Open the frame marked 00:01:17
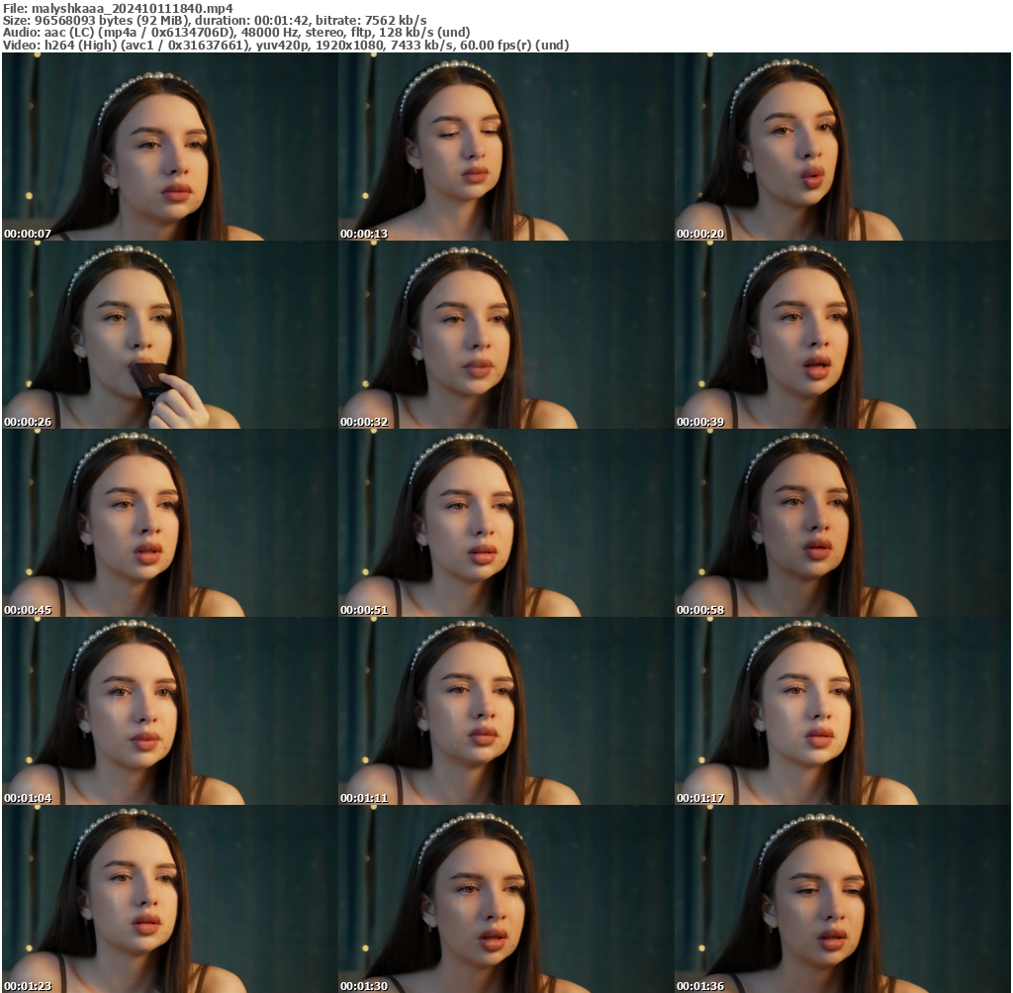 click(x=842, y=711)
